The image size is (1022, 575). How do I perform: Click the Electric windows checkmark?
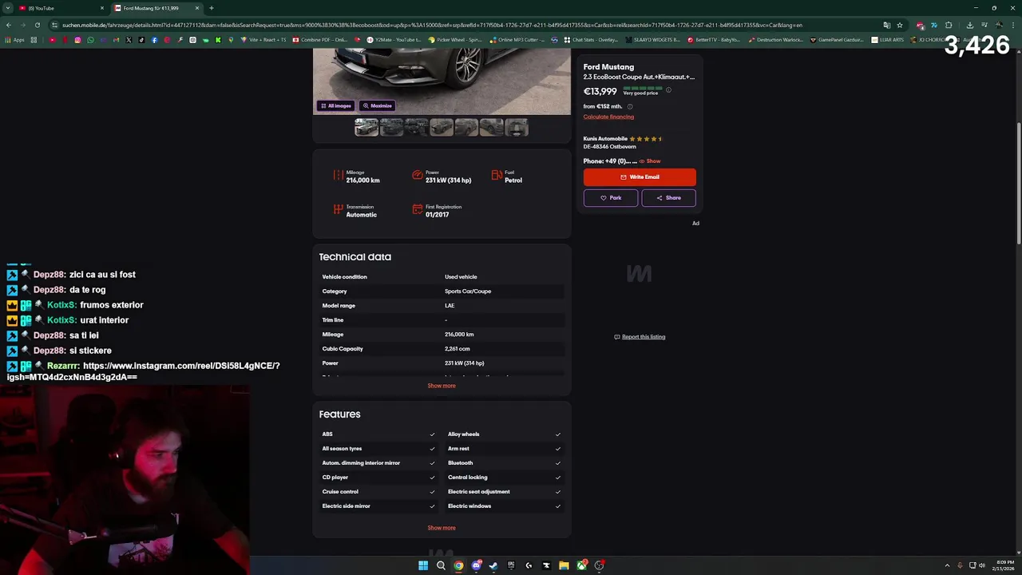click(x=558, y=506)
